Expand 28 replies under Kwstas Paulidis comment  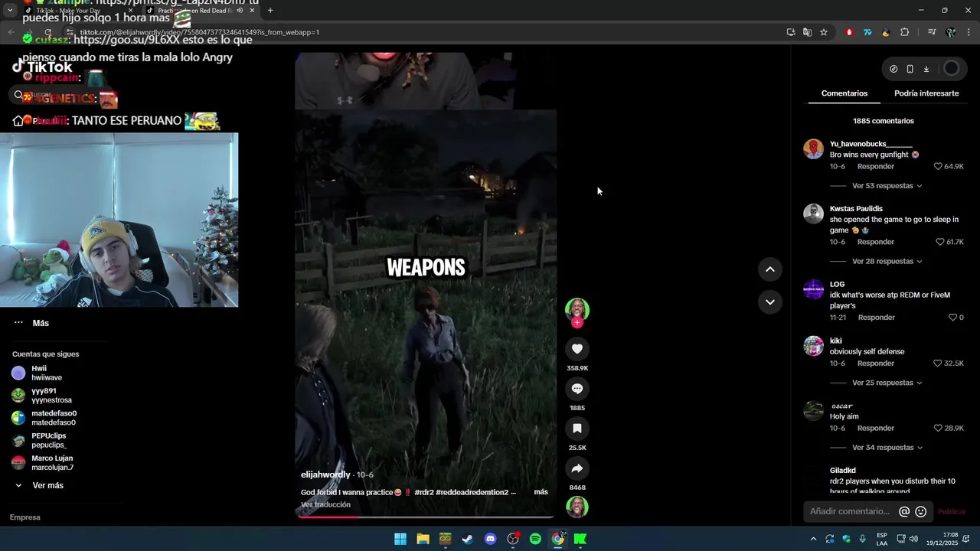tap(887, 262)
